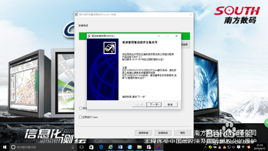The height and width of the screenshot is (151, 268).
Task: Click the 继续安装 button in Cass installer
Action: [143, 133]
